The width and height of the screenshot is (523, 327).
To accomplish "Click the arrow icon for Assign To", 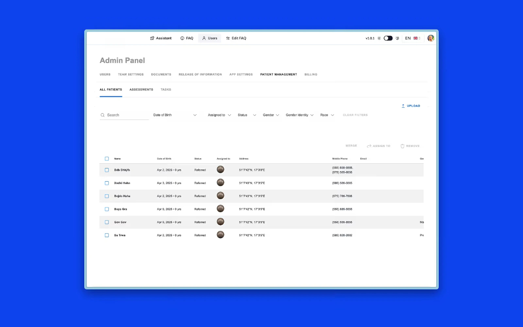I will coord(369,146).
